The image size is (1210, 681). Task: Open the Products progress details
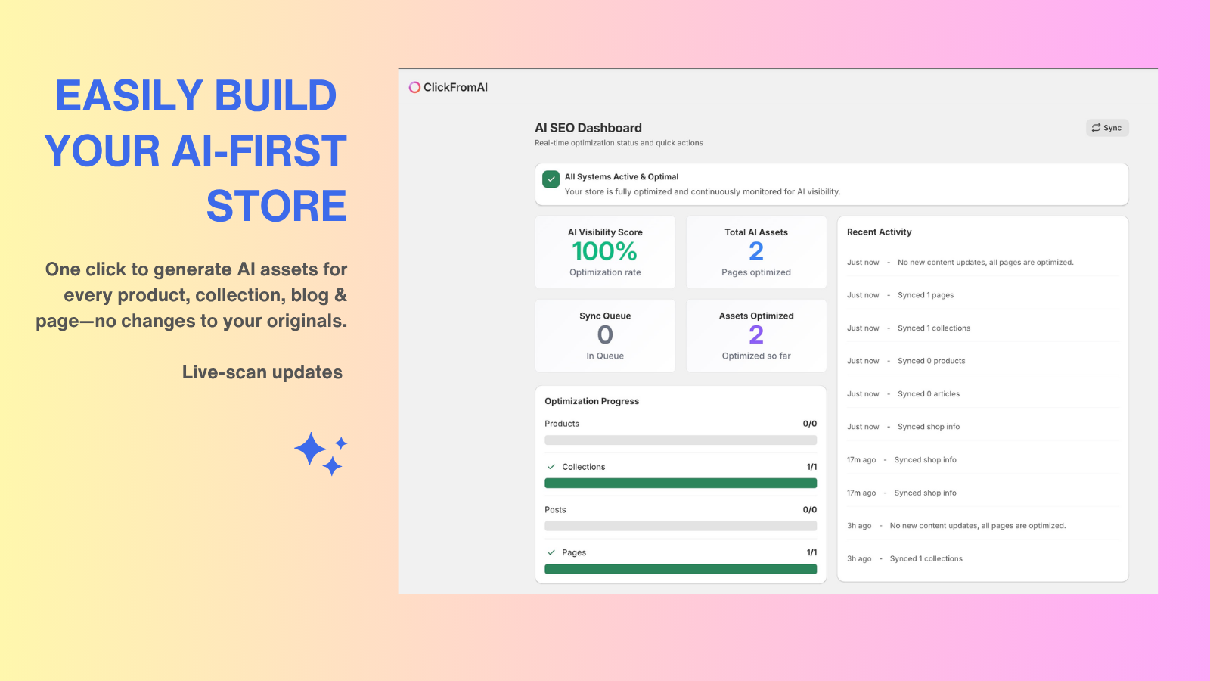(561, 424)
